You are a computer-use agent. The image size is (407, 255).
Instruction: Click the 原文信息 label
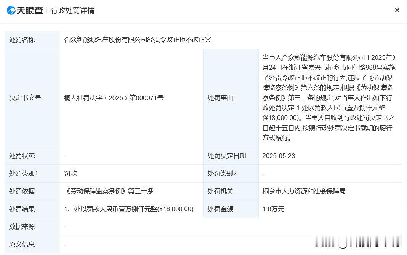coord(22,244)
